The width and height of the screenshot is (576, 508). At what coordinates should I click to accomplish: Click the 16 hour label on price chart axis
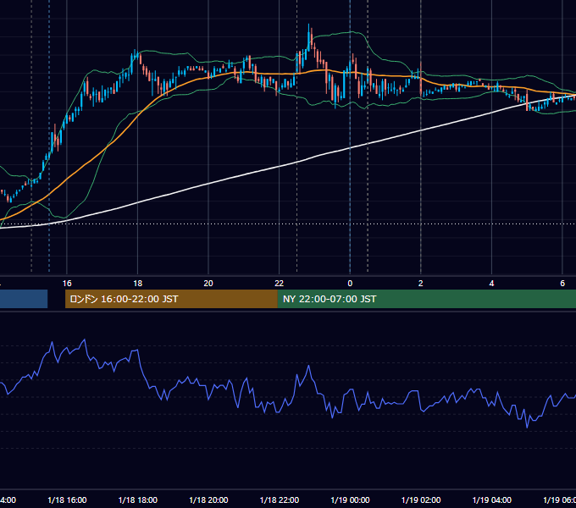67,284
